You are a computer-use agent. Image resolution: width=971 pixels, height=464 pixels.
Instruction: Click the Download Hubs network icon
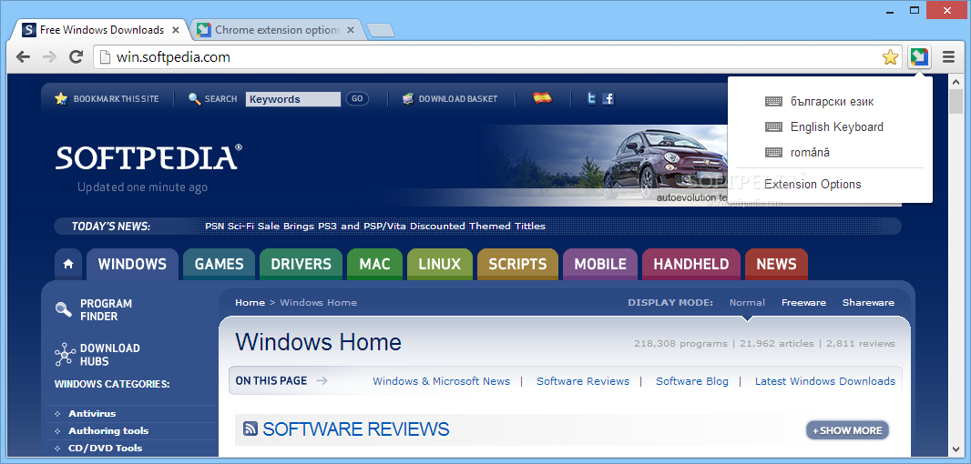[x=65, y=355]
